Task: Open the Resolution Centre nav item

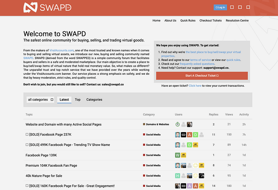Action: tap(237, 20)
